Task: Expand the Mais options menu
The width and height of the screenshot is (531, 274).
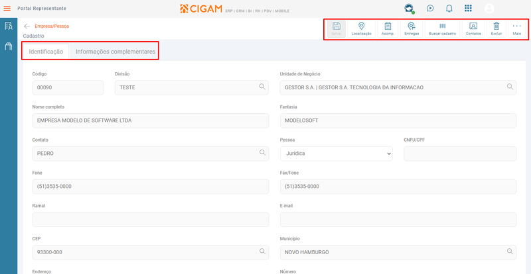Action: tap(517, 29)
